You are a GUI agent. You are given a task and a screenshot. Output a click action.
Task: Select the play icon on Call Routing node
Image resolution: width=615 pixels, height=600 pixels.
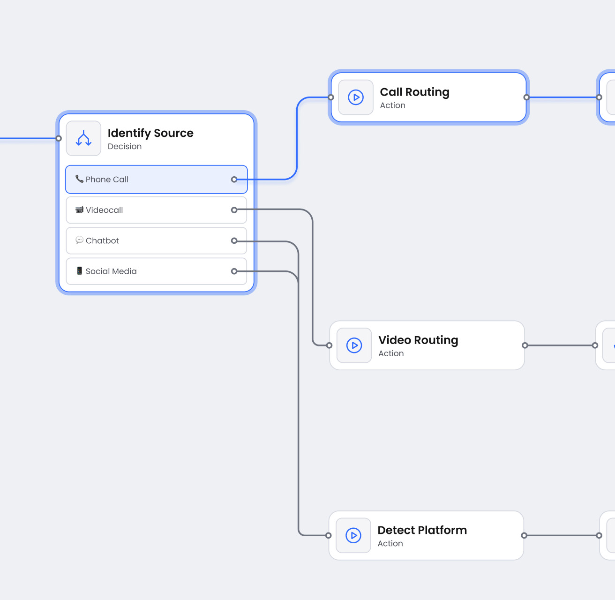pos(356,97)
